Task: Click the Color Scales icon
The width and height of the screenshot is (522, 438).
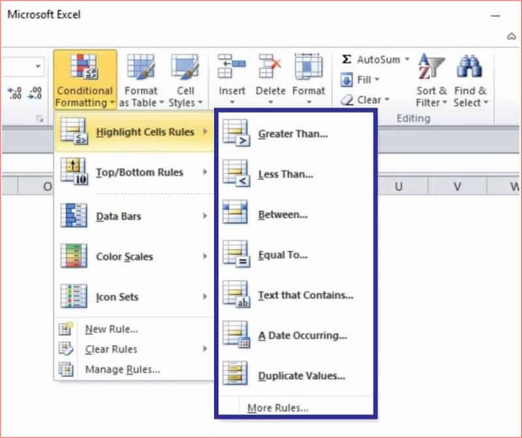Action: 74,256
